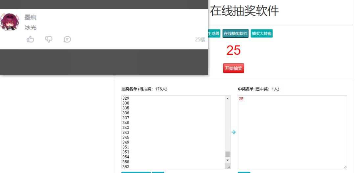Viewport: 355px width, 173px height.
Task: Click inside the 中奖名单 text area
Action: [x=292, y=132]
